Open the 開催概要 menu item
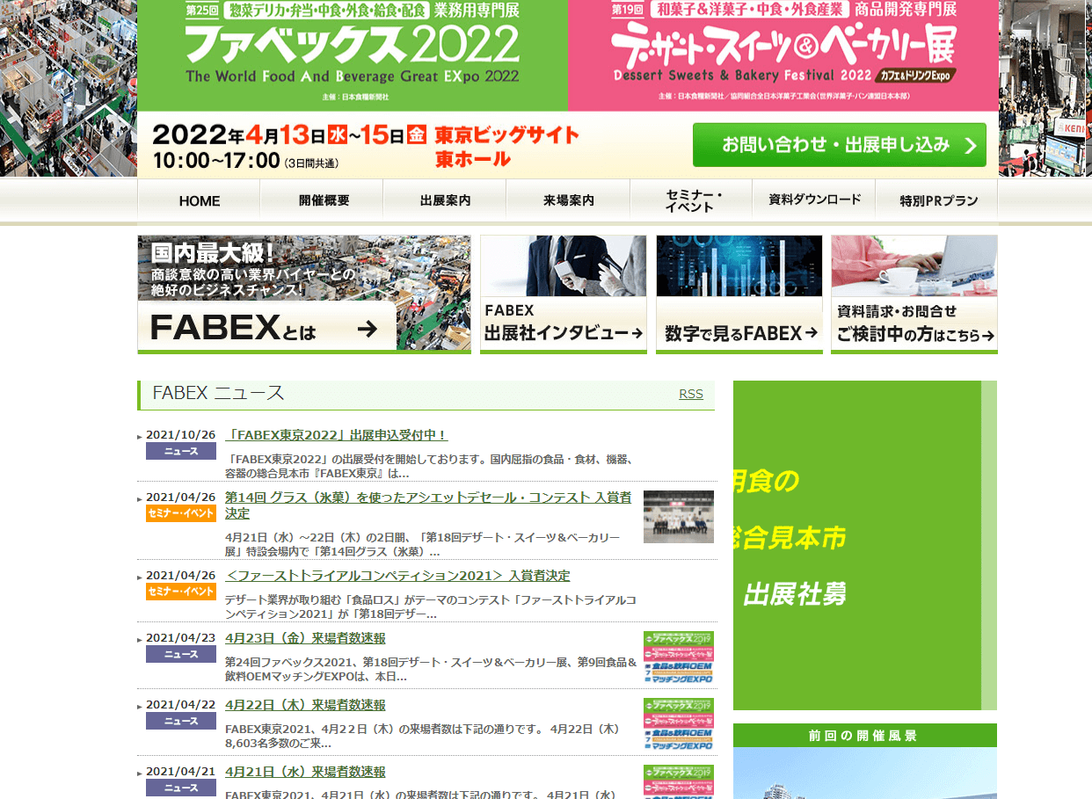The image size is (1092, 799). coord(323,200)
